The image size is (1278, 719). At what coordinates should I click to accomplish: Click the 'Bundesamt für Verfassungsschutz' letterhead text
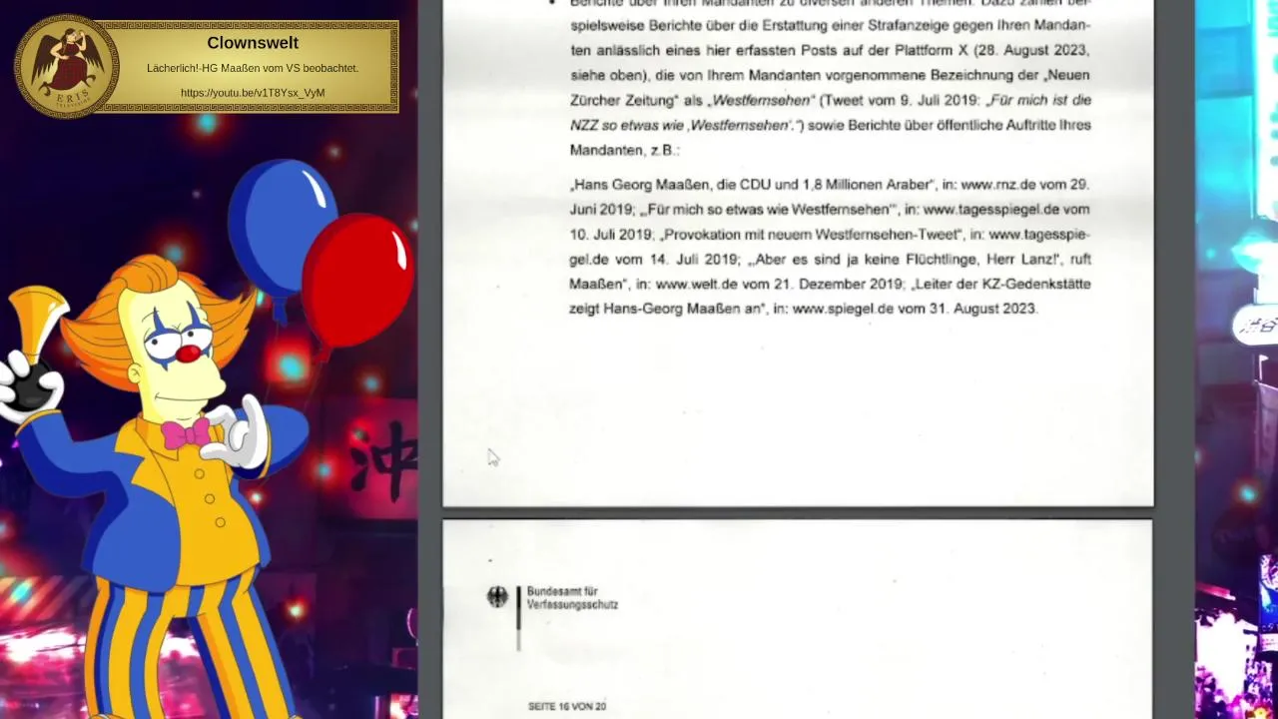(572, 598)
